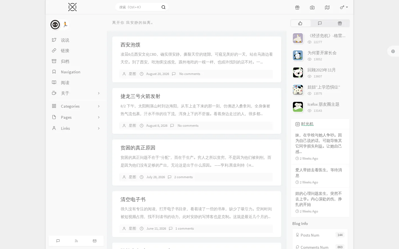Click the 时光机 heading link
This screenshot has height=249, width=399.
point(307,124)
